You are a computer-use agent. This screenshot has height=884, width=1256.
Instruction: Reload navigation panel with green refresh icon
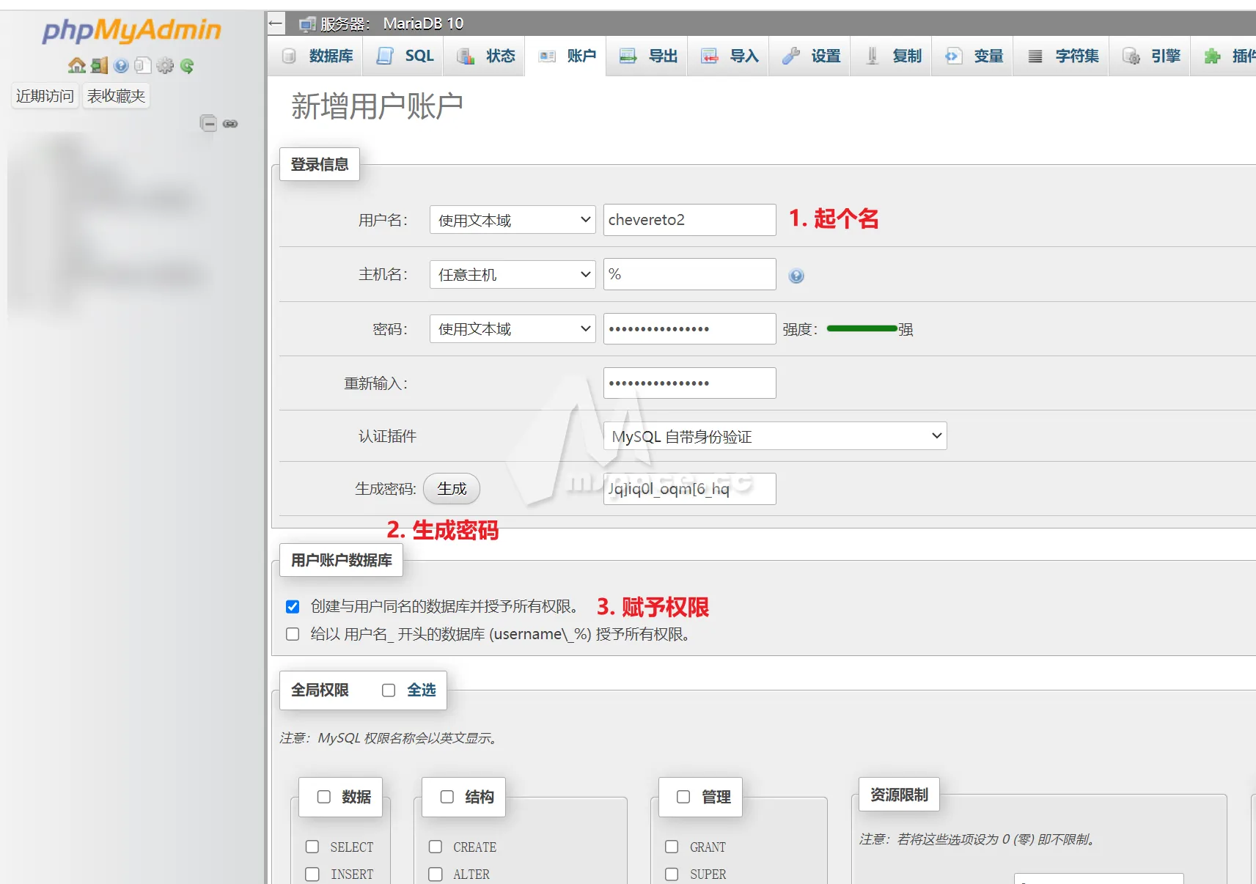187,66
